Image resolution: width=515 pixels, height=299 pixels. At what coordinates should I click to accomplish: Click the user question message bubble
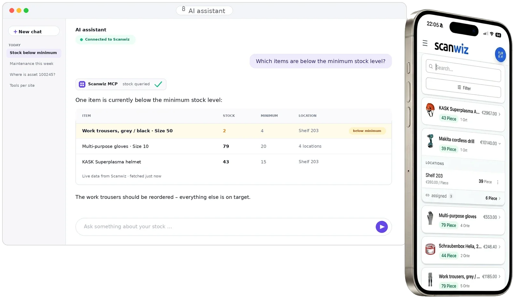tap(321, 61)
